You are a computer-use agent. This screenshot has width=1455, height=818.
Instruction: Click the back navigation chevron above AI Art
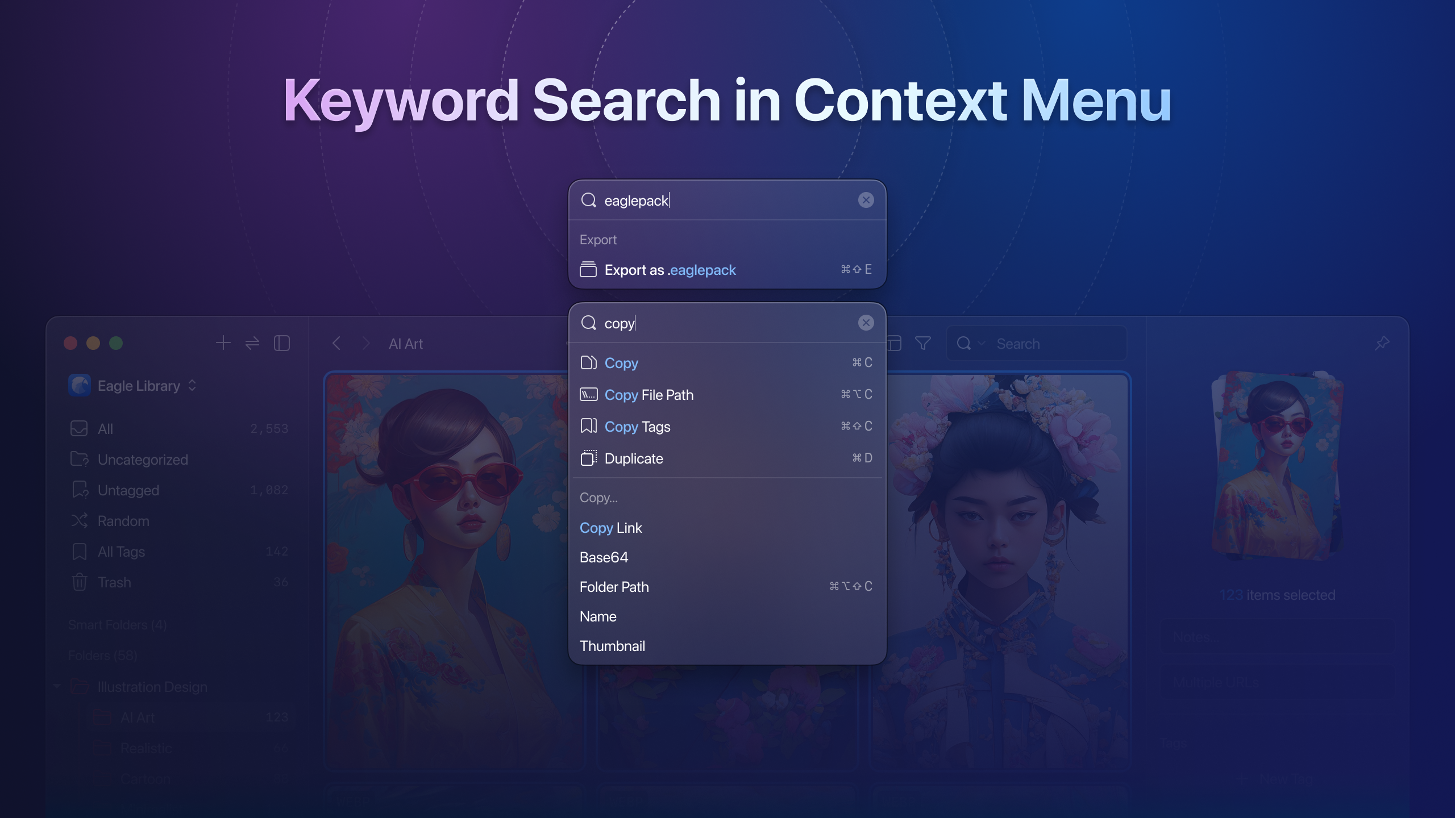[336, 343]
